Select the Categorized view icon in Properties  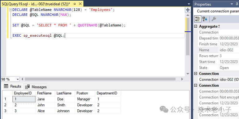point(198,19)
